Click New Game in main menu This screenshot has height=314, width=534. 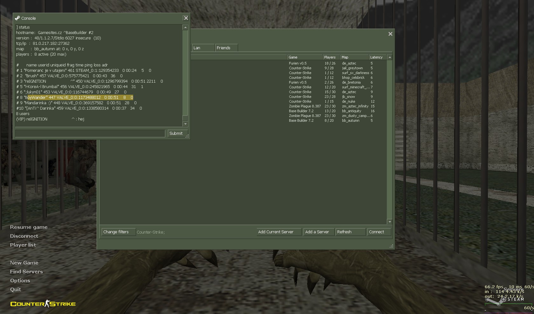point(24,263)
